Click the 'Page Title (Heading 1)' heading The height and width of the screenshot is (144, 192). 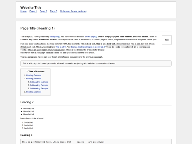tap(37, 28)
